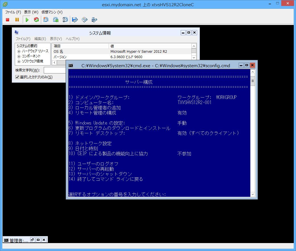Click the green Power On play icon
This screenshot has width=296, height=251.
point(27,20)
